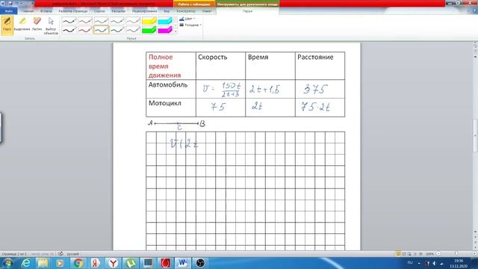Viewport: 478px width, 269px height.
Task: Click the handwritten 375 distance cell
Action: (x=320, y=89)
